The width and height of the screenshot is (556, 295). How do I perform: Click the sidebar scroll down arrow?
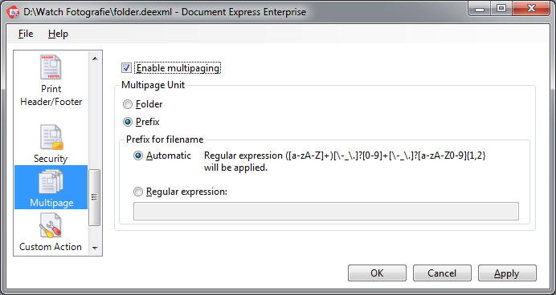[x=95, y=249]
